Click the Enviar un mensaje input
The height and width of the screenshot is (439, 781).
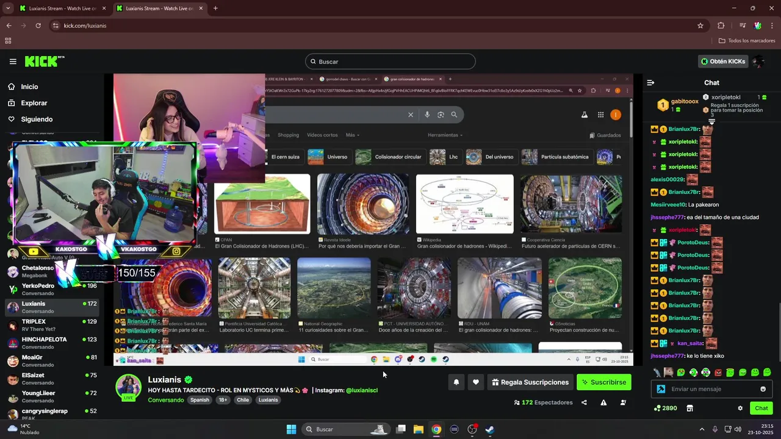(x=713, y=389)
